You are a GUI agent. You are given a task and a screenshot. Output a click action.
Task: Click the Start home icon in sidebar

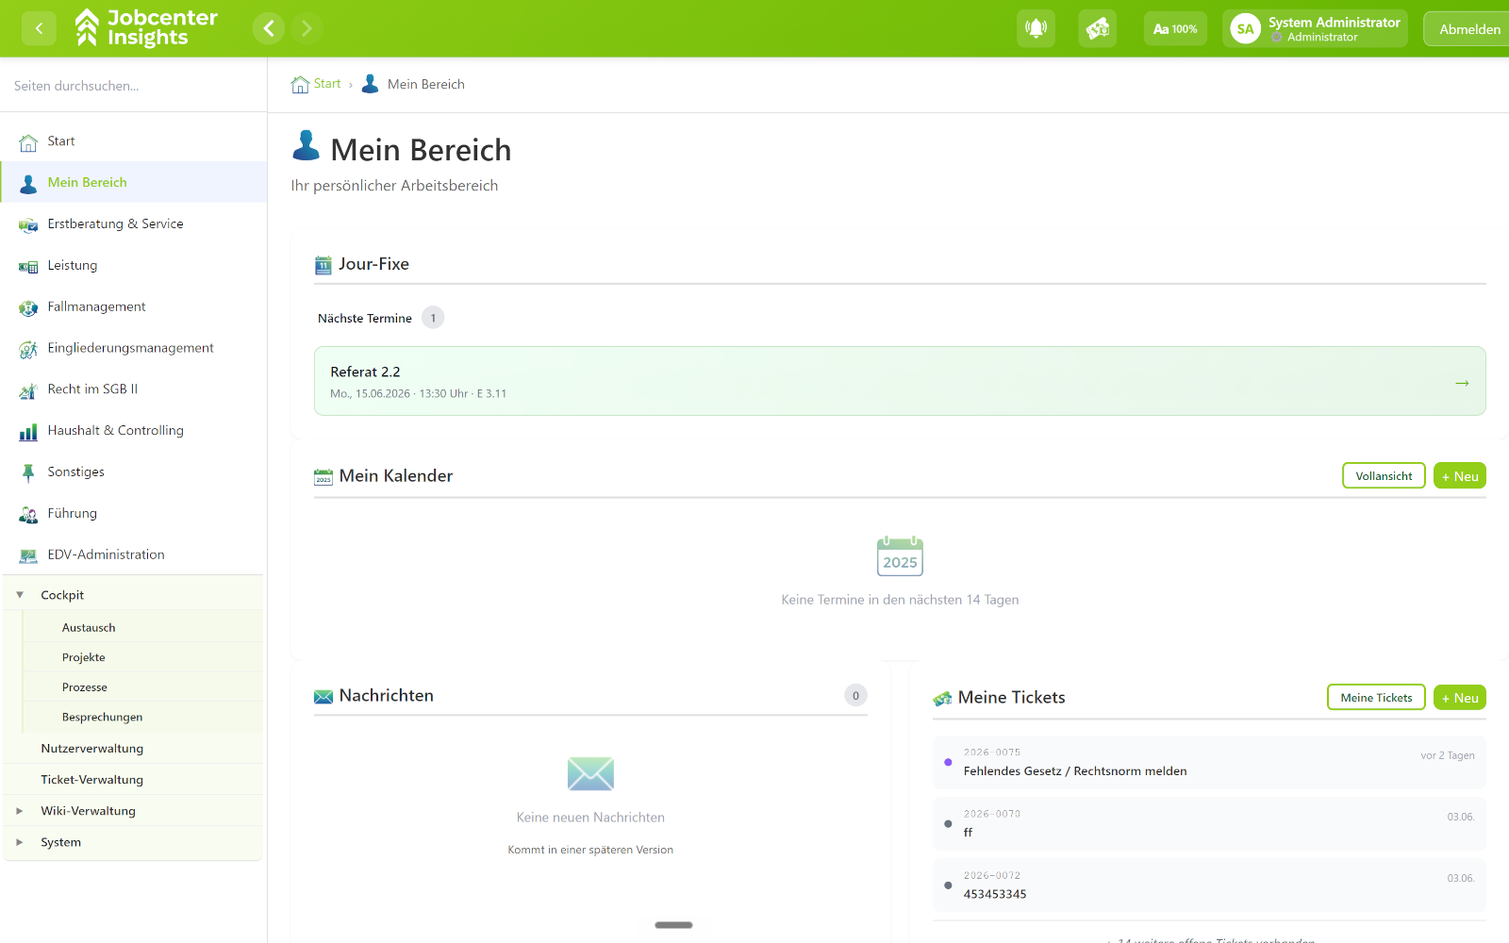pos(28,142)
